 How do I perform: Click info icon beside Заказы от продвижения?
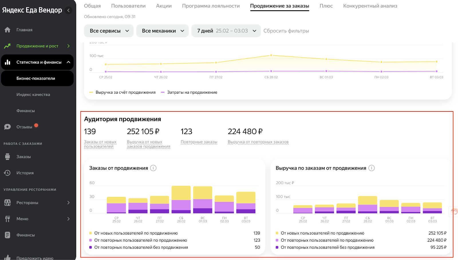click(153, 168)
